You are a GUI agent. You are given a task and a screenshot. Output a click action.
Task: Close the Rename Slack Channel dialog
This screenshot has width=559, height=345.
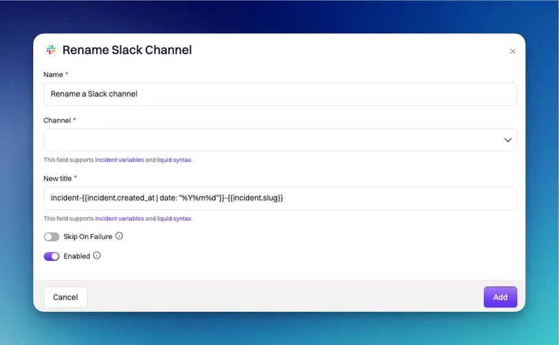[x=513, y=51]
